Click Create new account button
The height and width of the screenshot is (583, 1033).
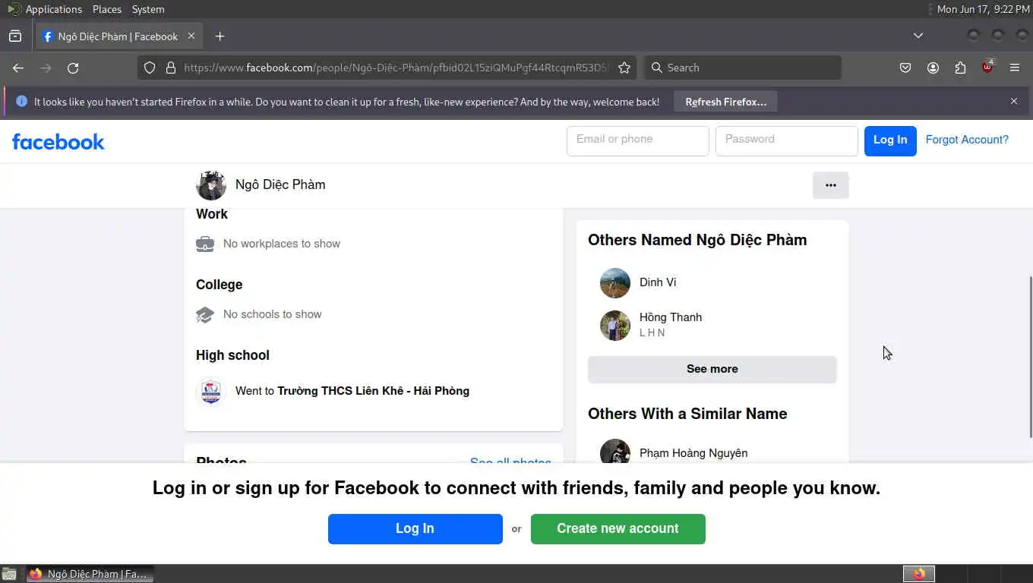point(618,529)
